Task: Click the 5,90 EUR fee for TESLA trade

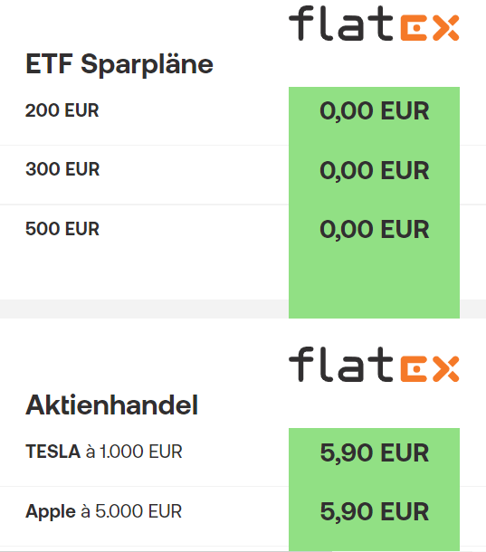Action: coord(375,452)
